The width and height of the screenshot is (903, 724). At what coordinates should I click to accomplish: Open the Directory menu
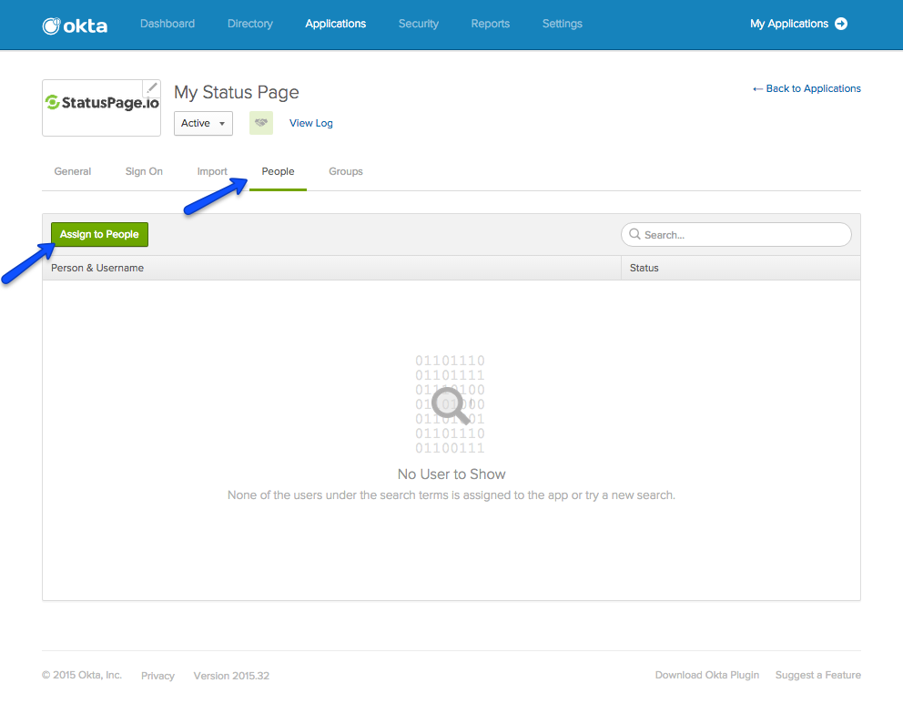click(x=250, y=24)
